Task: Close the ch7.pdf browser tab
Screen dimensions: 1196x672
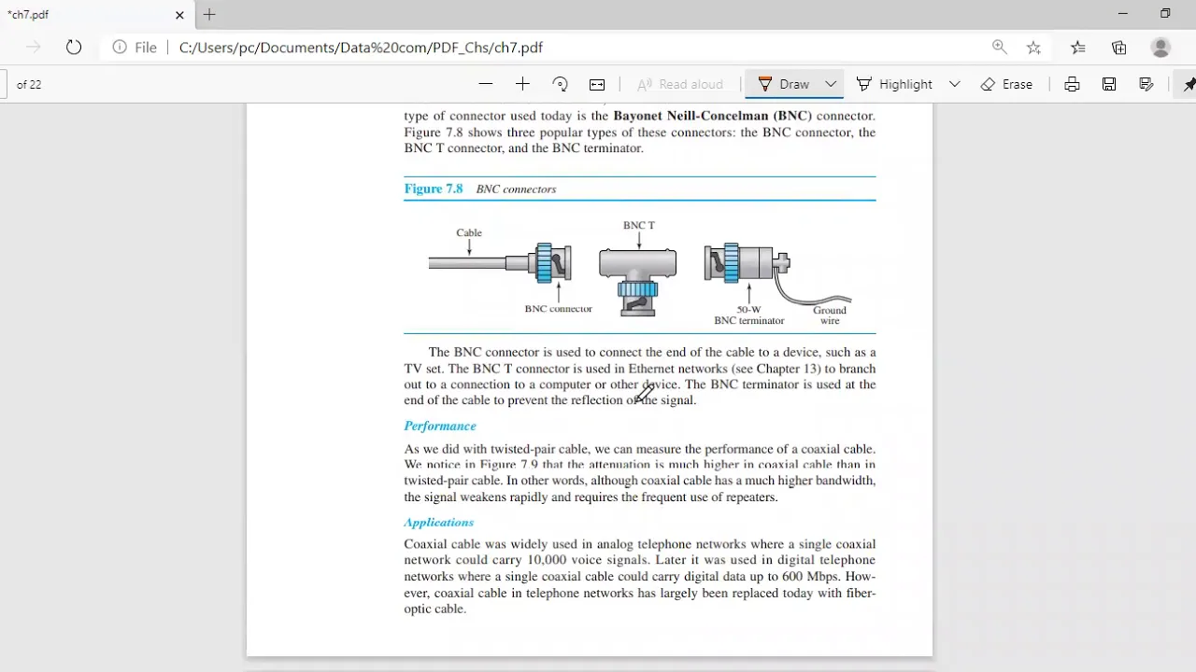Action: coord(179,15)
